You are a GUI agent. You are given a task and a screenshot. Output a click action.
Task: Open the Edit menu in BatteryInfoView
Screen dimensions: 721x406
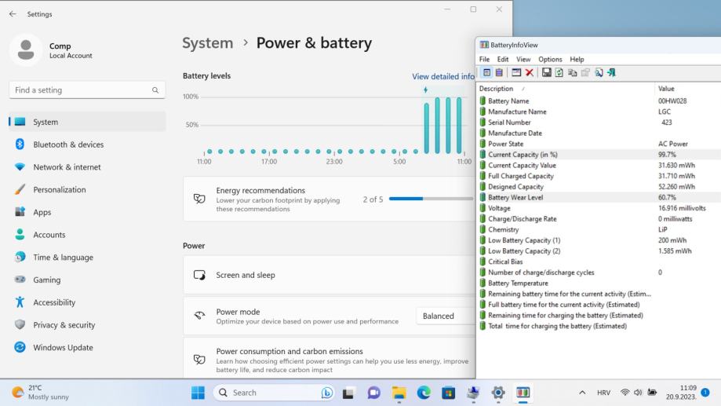point(503,60)
